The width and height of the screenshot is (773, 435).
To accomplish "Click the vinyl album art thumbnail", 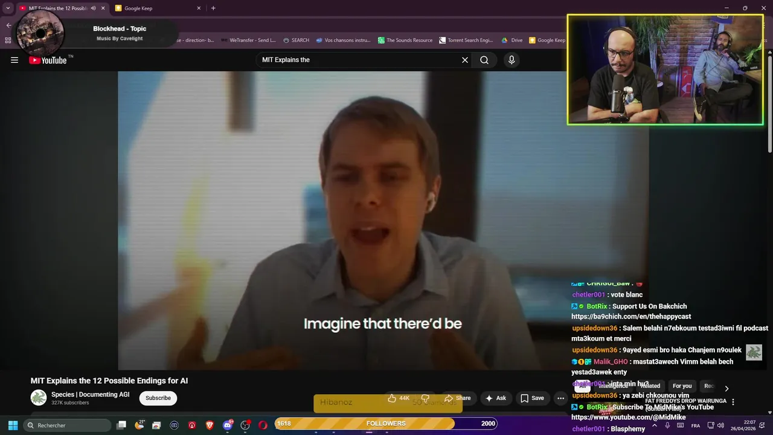I will [x=40, y=33].
